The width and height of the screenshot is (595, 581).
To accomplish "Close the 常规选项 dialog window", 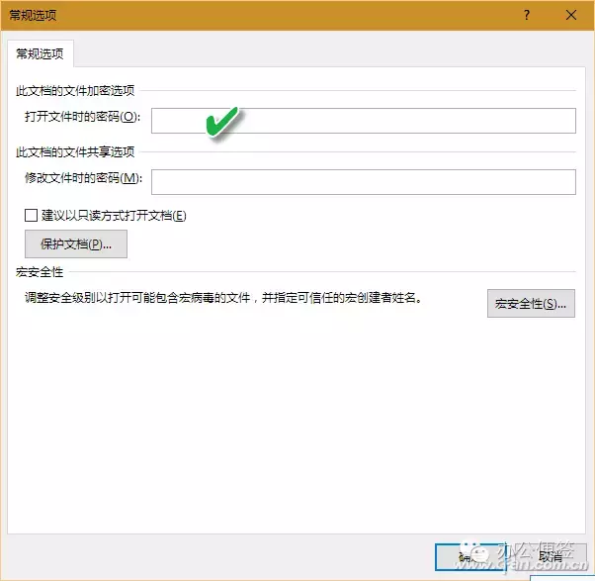I will coord(571,15).
